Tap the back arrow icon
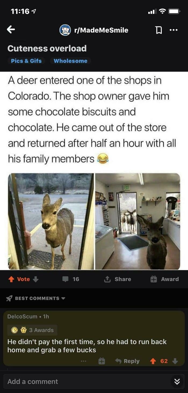 point(11,30)
